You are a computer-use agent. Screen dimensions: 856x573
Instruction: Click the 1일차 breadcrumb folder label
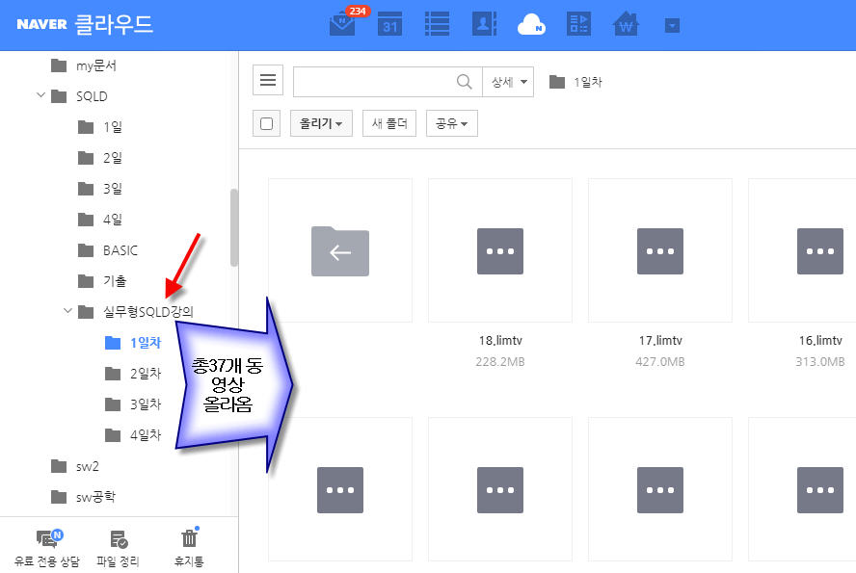coord(587,82)
